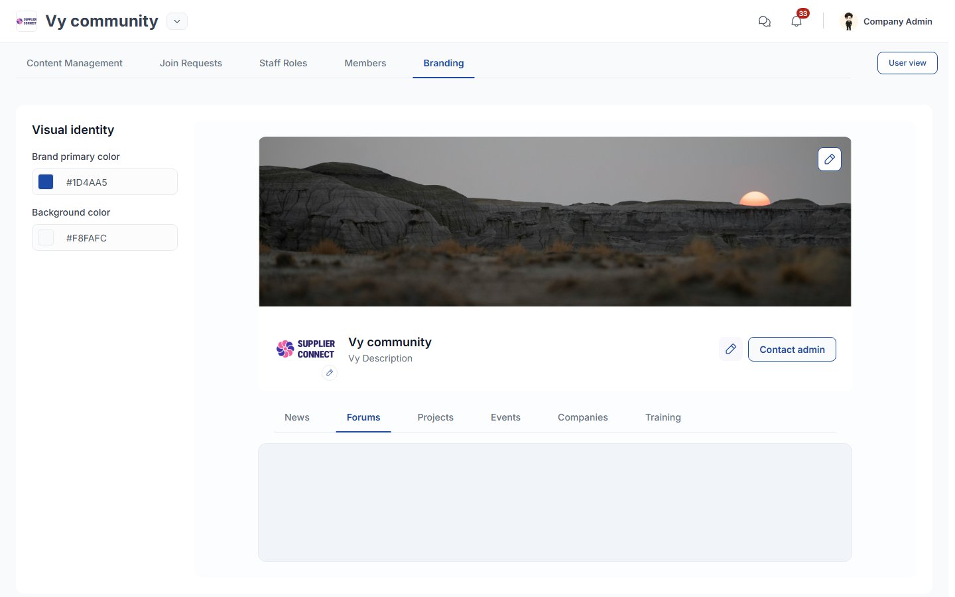The height and width of the screenshot is (597, 955).
Task: Edit the #F8FAFC hex color field
Action: point(105,237)
